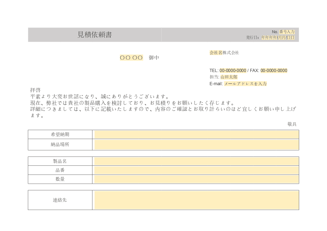327x231 pixels.
Task: Click the 希望納期 entry cell
Action: pos(196,135)
